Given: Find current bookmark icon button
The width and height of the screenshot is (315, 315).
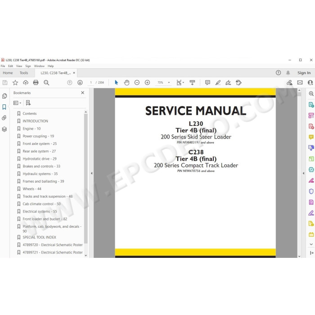Looking at the screenshot, I should pyautogui.click(x=28, y=103).
